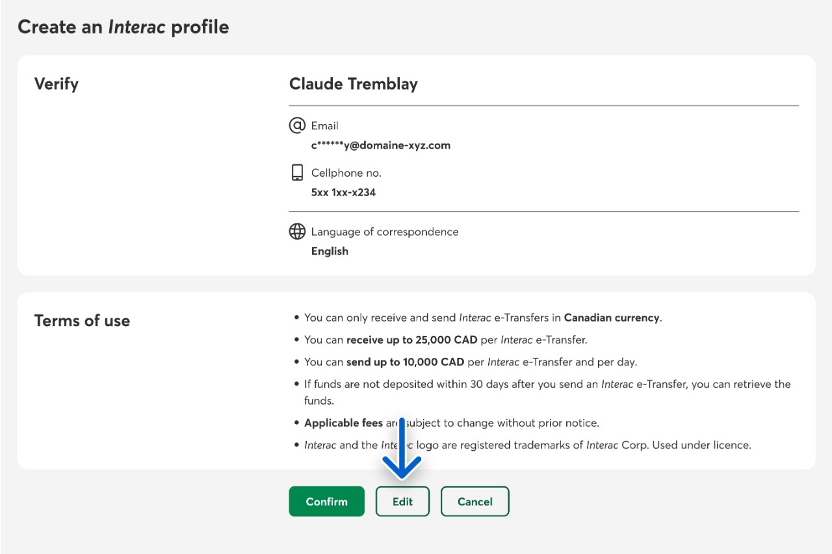Click the "Language of correspondence" label

384,232
